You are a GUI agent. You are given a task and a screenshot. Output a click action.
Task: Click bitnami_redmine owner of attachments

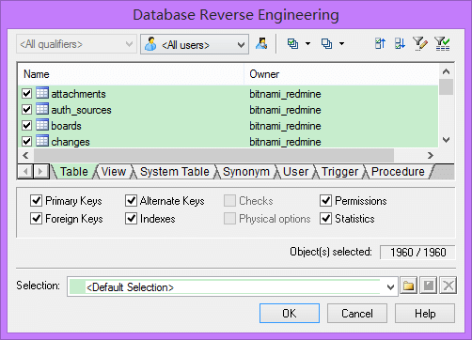285,94
